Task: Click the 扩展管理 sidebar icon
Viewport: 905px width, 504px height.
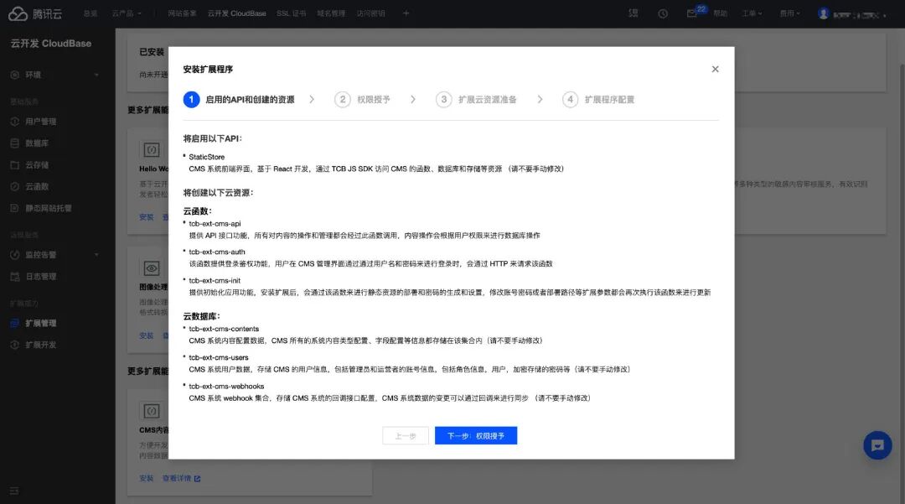Action: (x=15, y=324)
